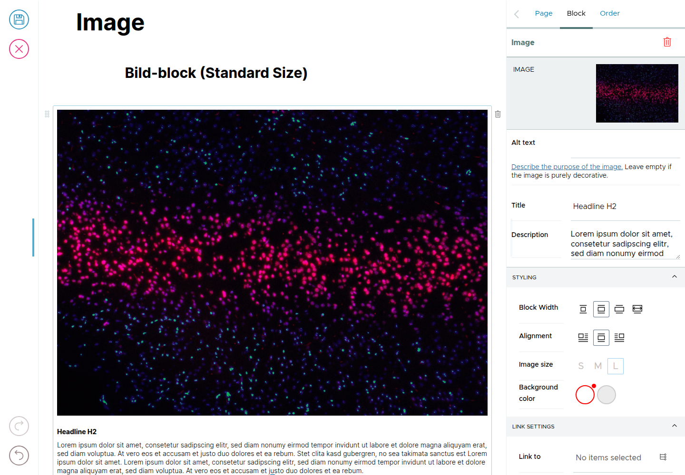This screenshot has height=475, width=685.
Task: Click the image thumbnail in sidebar
Action: click(637, 93)
